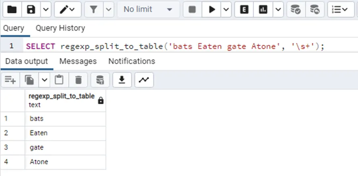Switch to the Notifications tab

point(131,61)
